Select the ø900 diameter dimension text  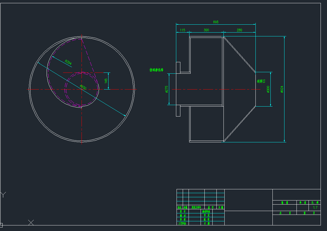[83, 87]
